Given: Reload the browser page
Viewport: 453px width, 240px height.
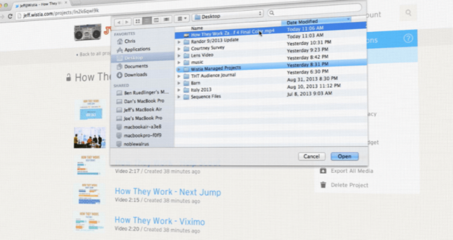Looking at the screenshot, I should (10, 16).
